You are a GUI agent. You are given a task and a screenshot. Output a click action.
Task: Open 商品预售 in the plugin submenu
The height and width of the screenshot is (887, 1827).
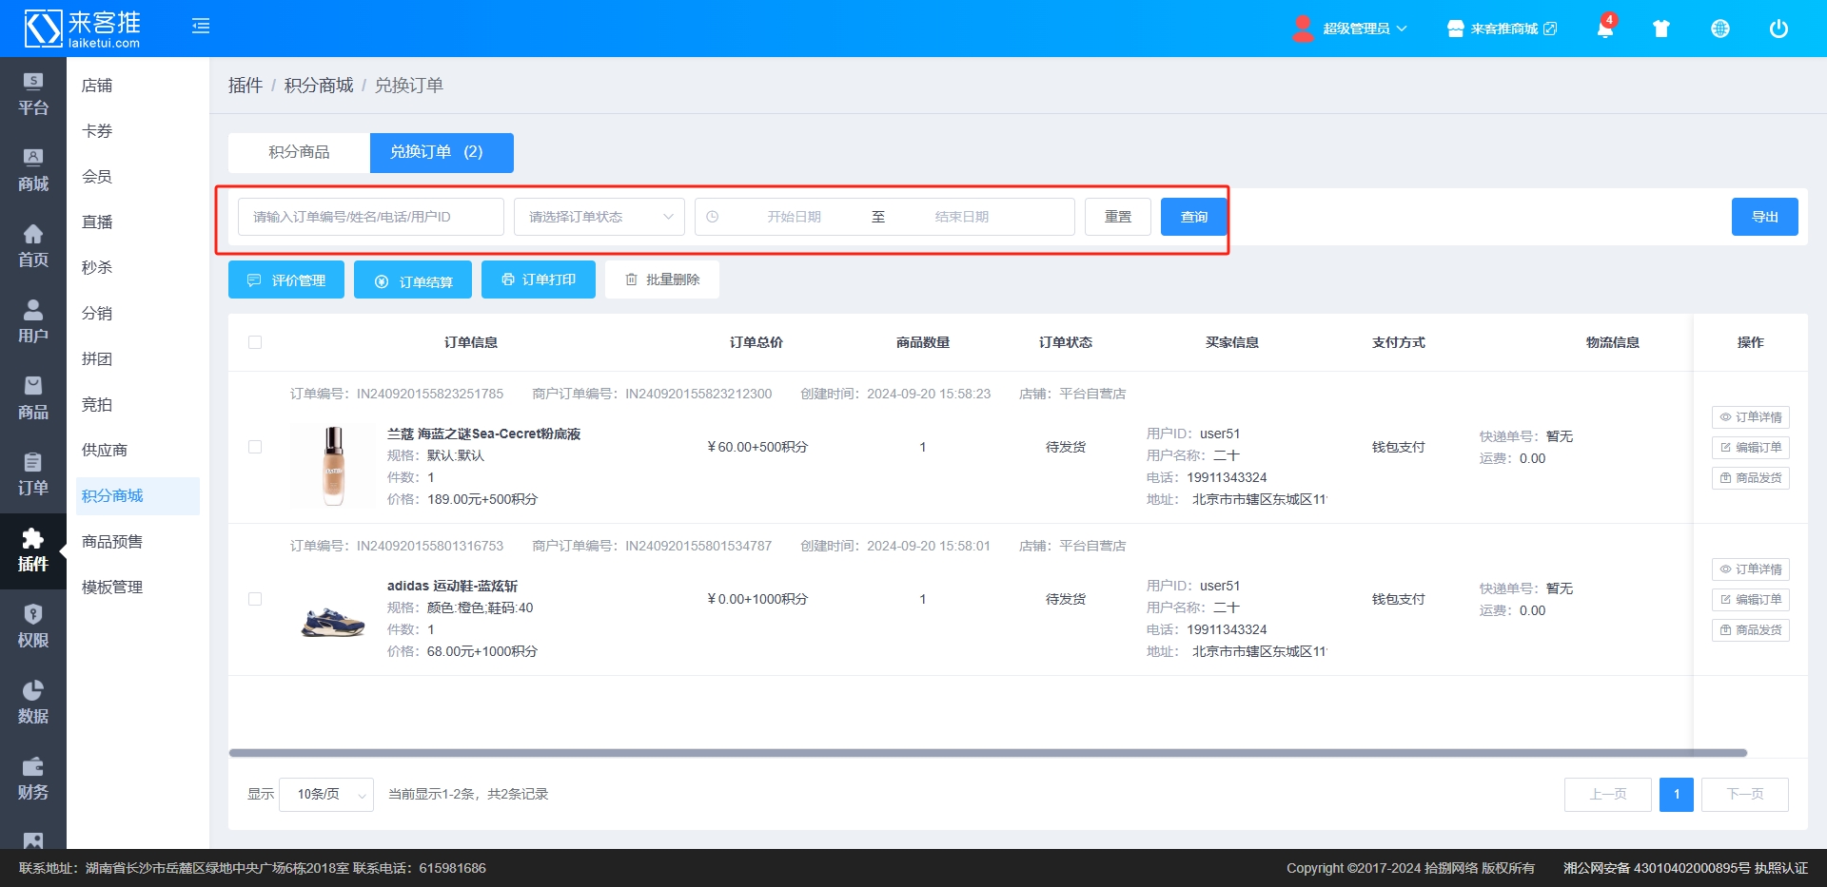tap(112, 542)
